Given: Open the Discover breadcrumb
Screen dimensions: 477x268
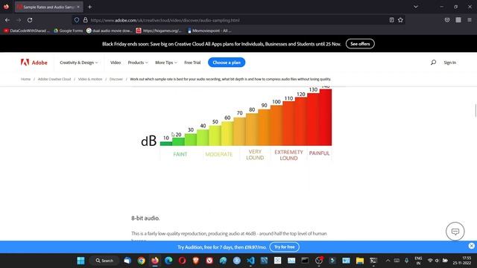Looking at the screenshot, I should [x=116, y=79].
